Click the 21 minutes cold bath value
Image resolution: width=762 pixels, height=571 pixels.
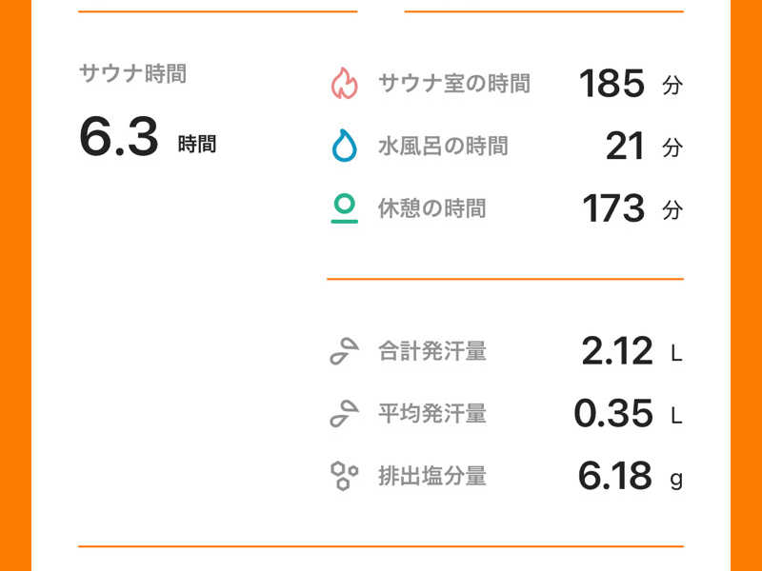[x=626, y=147]
